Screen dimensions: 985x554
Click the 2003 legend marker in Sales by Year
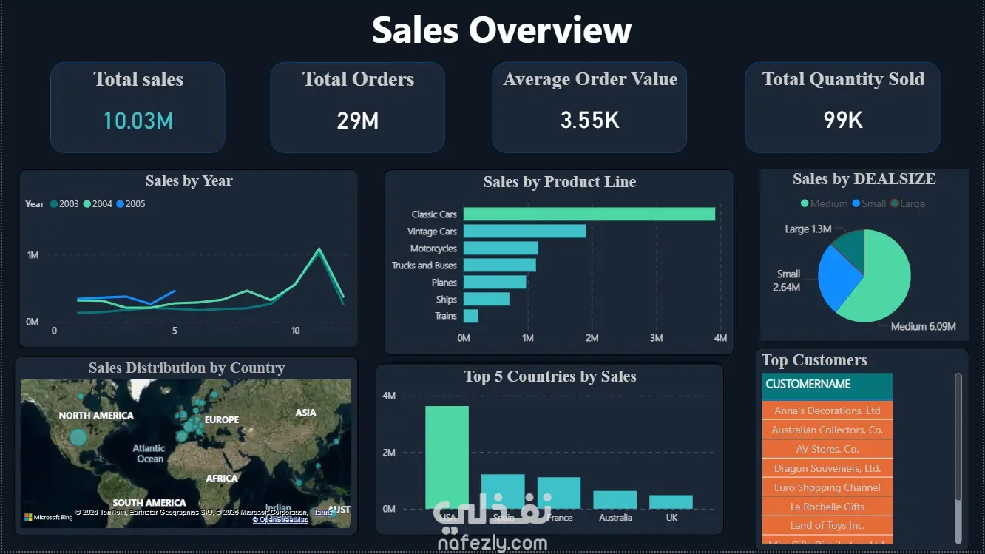click(54, 204)
